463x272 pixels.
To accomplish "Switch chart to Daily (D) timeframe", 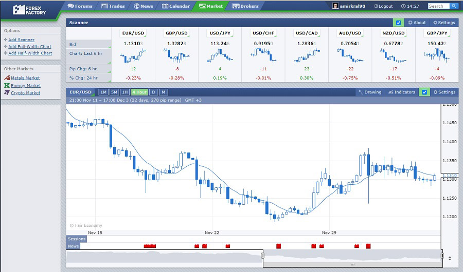I will coord(153,92).
